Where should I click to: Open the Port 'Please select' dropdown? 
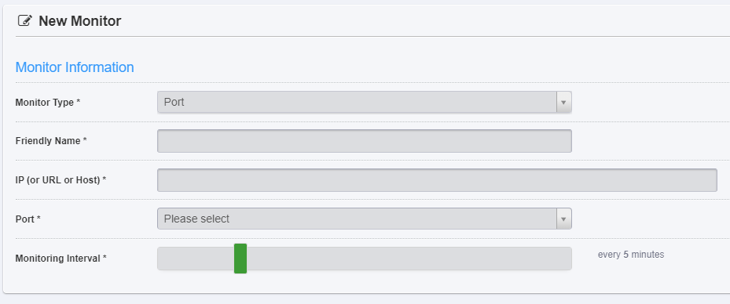click(x=364, y=219)
